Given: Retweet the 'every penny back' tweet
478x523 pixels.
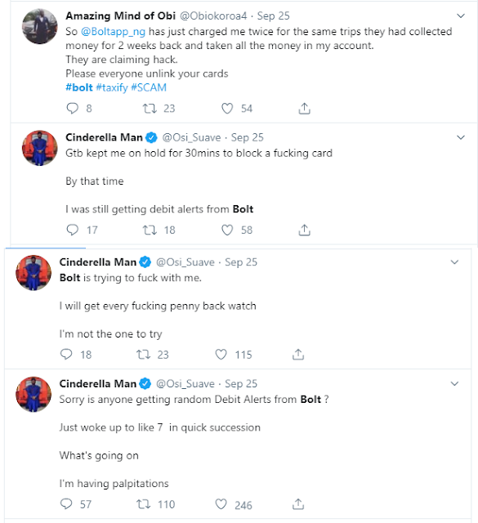Looking at the screenshot, I should pos(144,354).
